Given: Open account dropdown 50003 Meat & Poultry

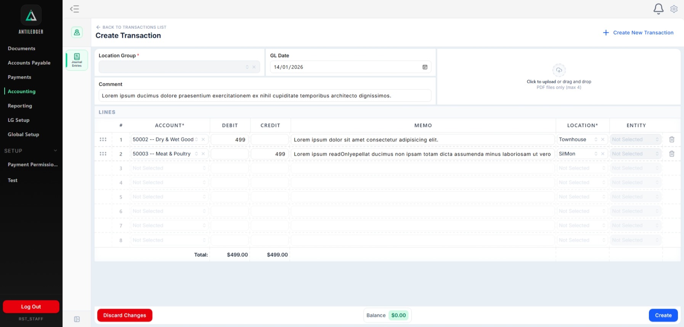Looking at the screenshot, I should tap(169, 154).
